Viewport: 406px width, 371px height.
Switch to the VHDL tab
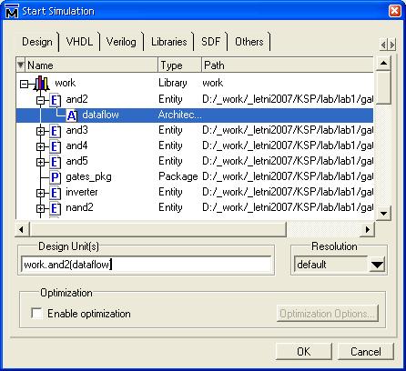(79, 42)
